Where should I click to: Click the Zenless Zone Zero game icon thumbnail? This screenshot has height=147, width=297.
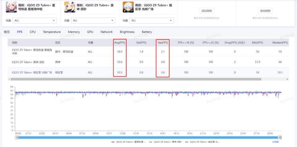pyautogui.click(x=128, y=7)
